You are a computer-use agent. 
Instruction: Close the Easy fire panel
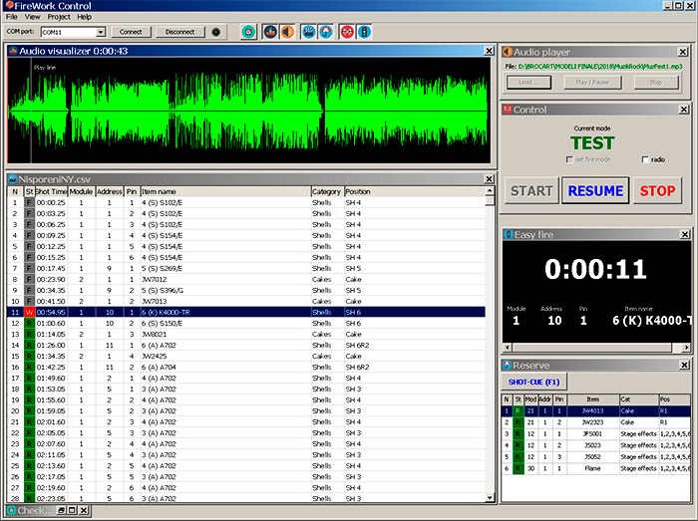[685, 234]
